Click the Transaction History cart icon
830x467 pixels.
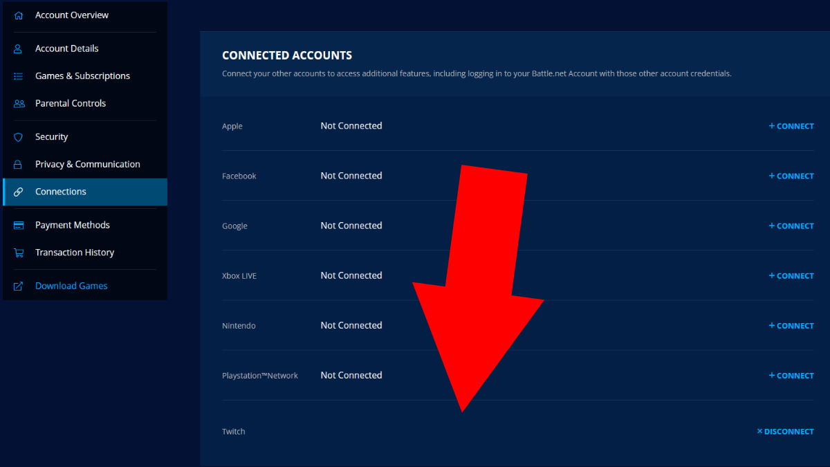click(19, 253)
